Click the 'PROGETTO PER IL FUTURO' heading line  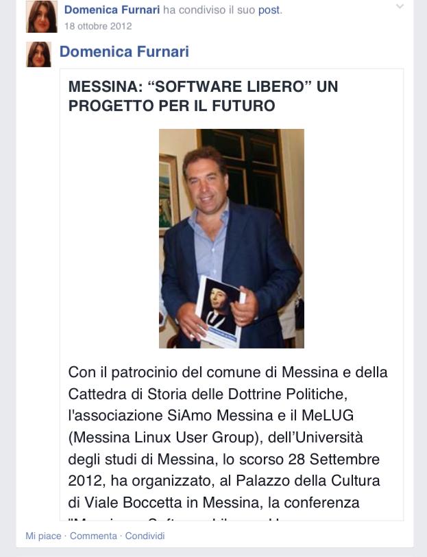171,106
